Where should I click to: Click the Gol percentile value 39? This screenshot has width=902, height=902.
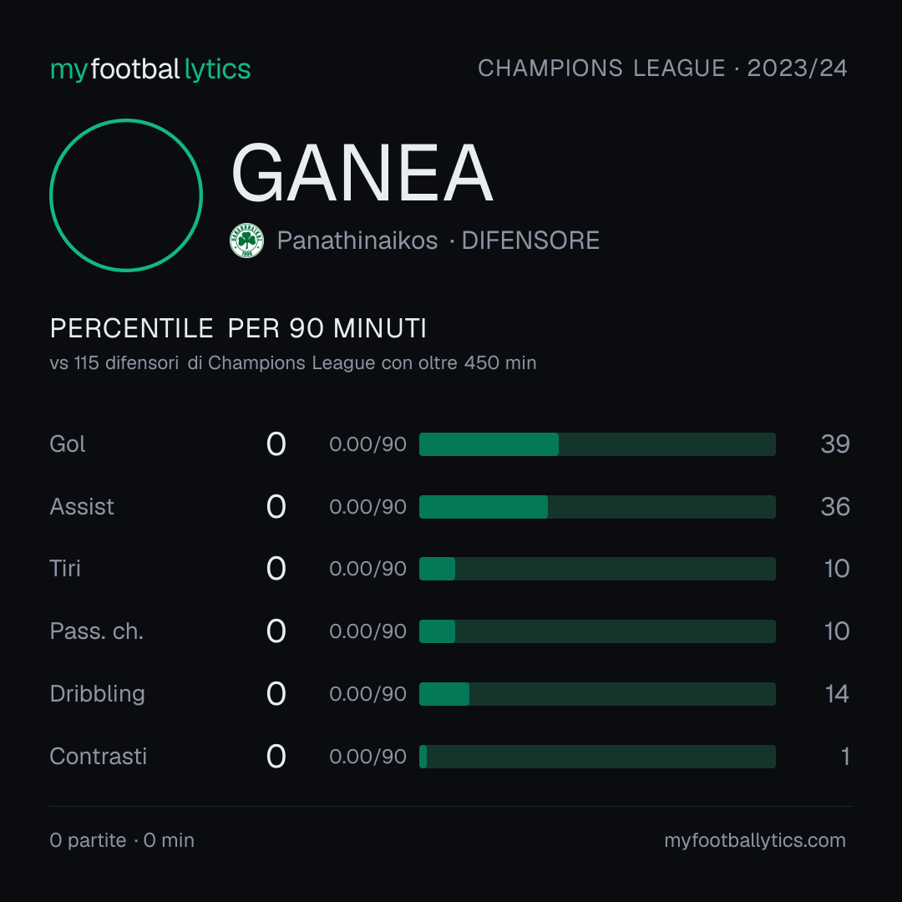click(x=835, y=444)
